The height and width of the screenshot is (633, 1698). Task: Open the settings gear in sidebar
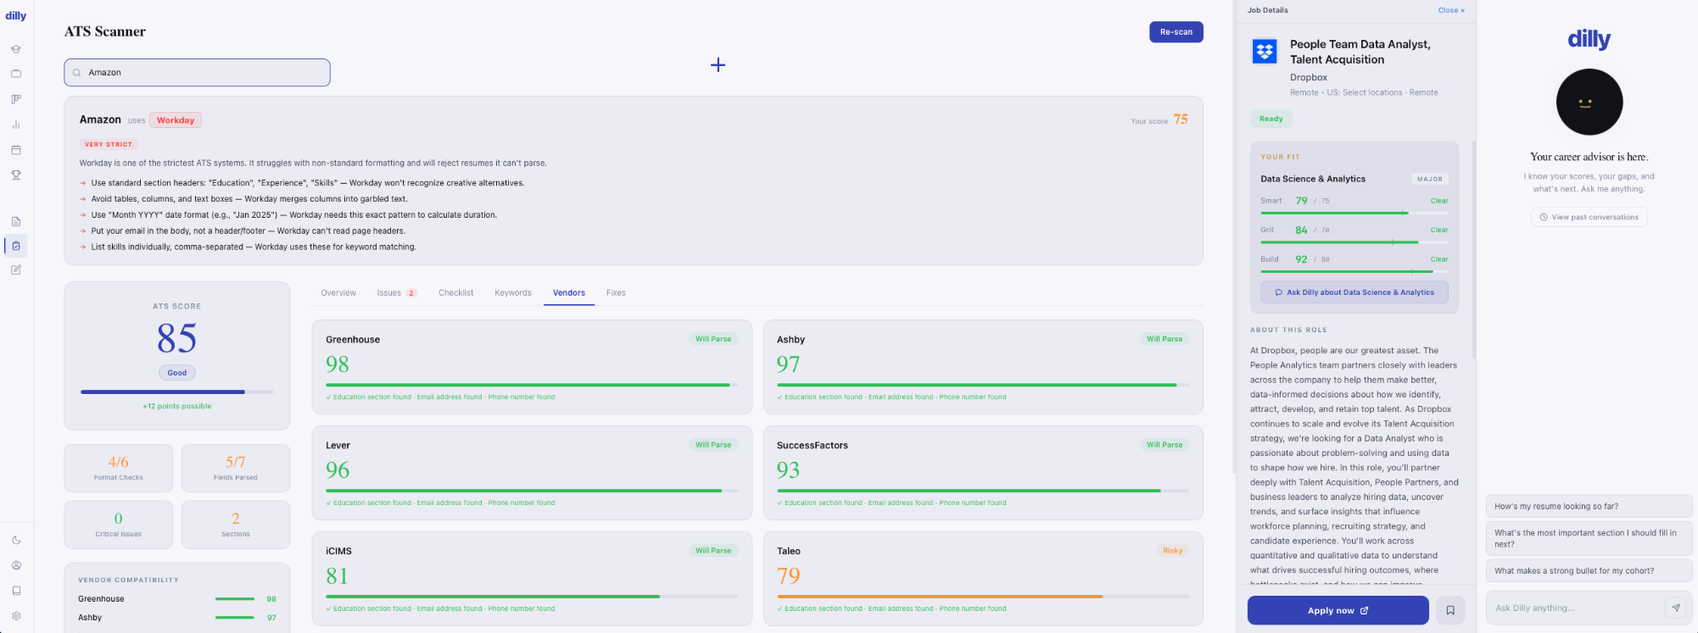tap(16, 616)
